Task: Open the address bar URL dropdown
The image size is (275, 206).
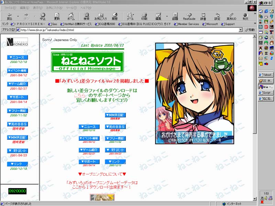Action: 241,30
